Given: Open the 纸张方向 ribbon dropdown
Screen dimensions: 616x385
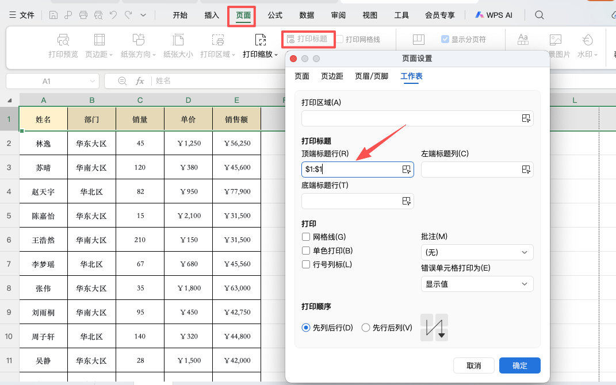Looking at the screenshot, I should (x=138, y=46).
